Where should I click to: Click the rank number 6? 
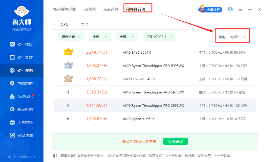coord(68,119)
